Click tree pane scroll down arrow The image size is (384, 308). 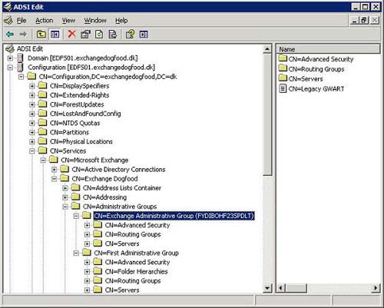(267, 288)
